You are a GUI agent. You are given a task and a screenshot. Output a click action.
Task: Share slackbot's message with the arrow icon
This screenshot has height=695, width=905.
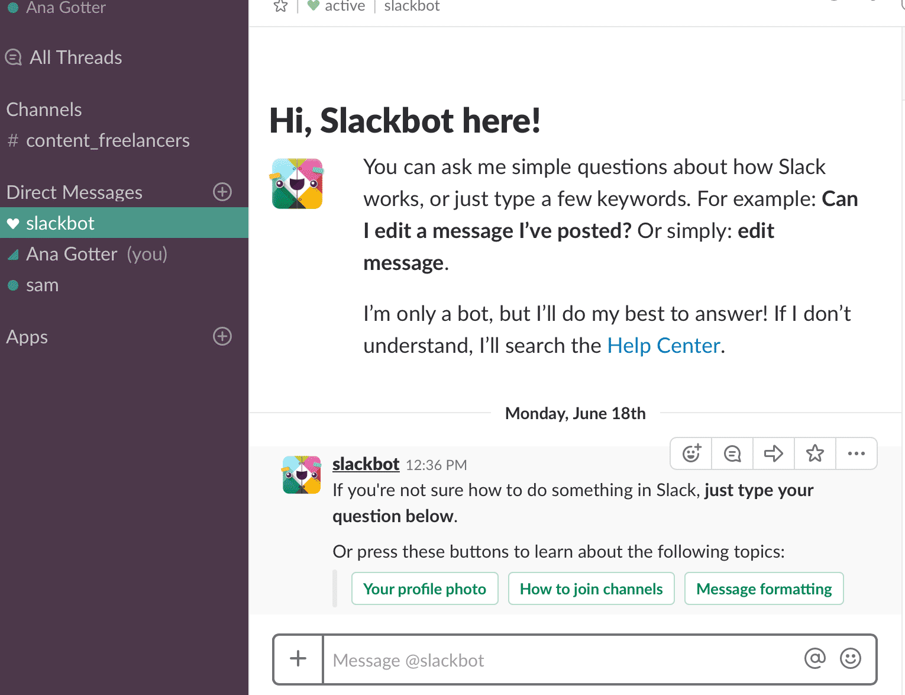click(774, 453)
